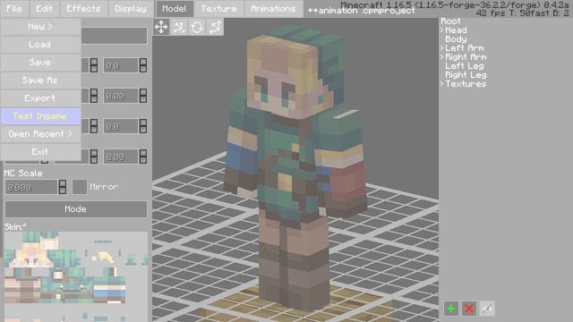Image resolution: width=573 pixels, height=322 pixels.
Task: Open the Open Recent submenu
Action: [x=40, y=134]
